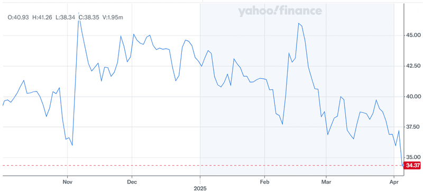
Task: Click the volume V:1.95m readout
Action: coord(113,17)
